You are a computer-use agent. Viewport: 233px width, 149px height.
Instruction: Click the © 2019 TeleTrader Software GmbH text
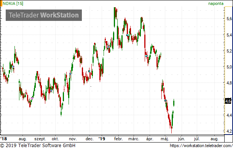38,146
